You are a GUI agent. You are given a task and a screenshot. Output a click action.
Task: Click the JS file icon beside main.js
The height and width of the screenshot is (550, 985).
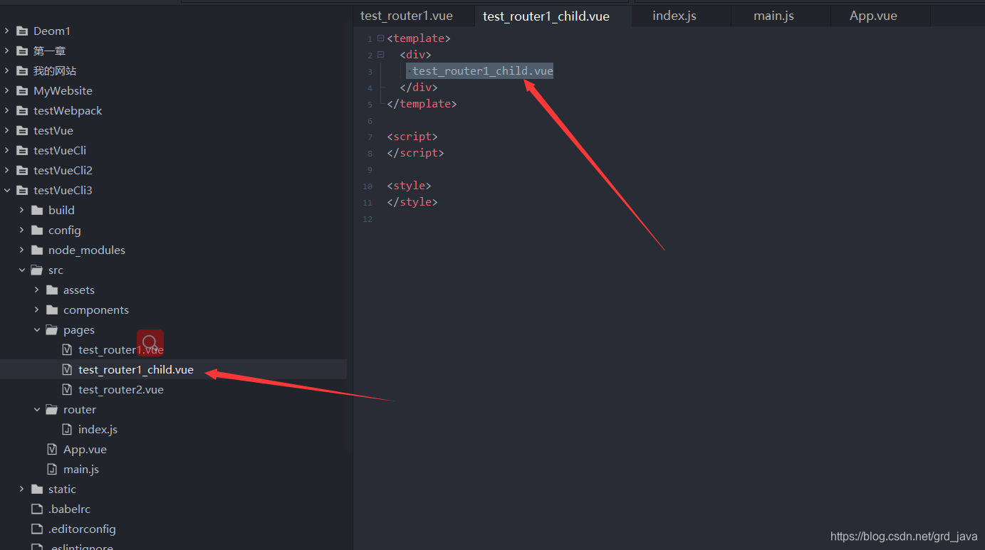(52, 469)
